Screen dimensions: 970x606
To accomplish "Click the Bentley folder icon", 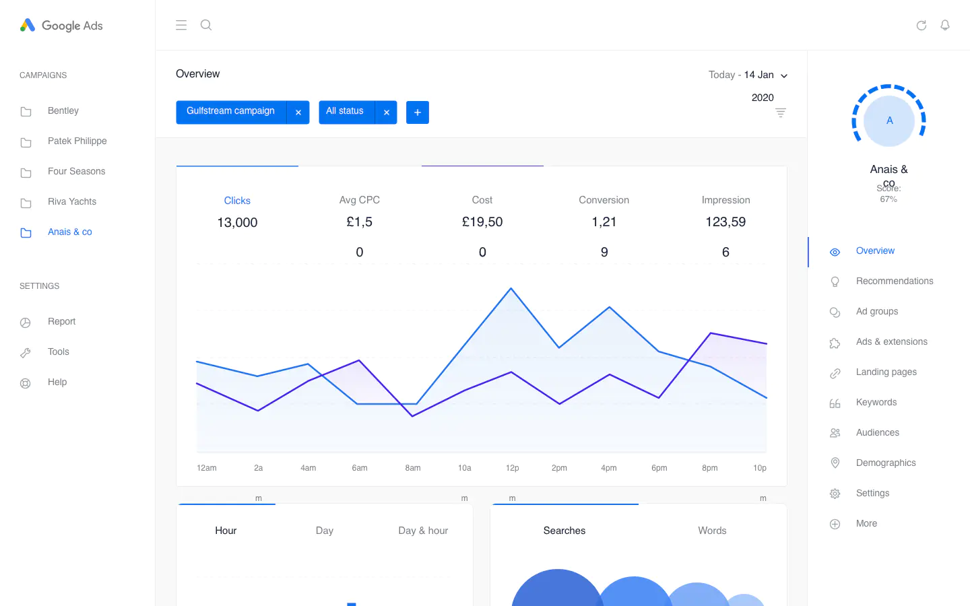I will point(26,112).
